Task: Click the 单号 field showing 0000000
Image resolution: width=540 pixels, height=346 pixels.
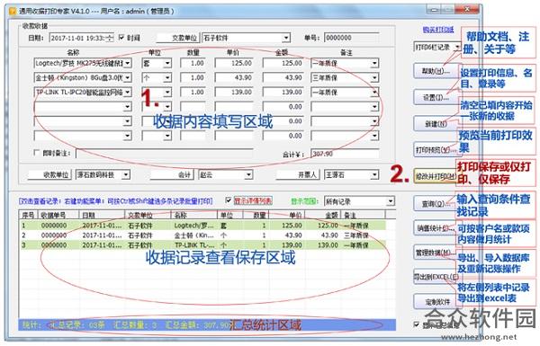Action: coord(352,38)
